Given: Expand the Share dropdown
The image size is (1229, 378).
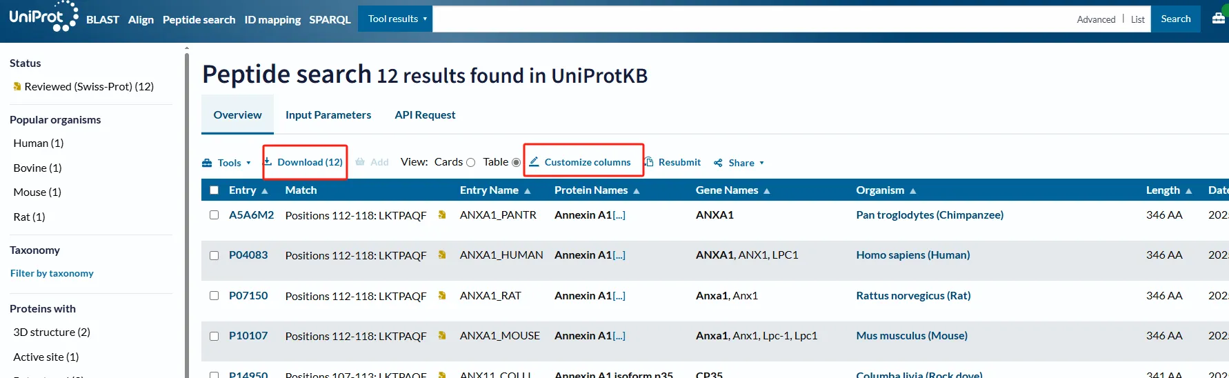Looking at the screenshot, I should click(x=739, y=163).
